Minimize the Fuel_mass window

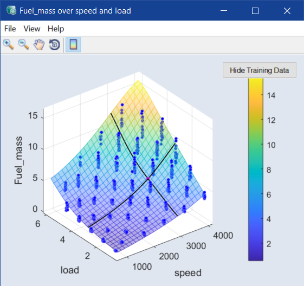point(224,11)
